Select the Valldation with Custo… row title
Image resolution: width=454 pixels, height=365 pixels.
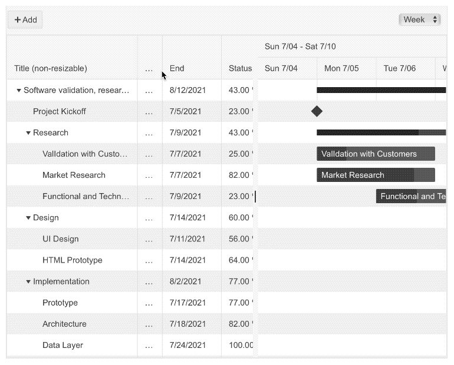(85, 154)
